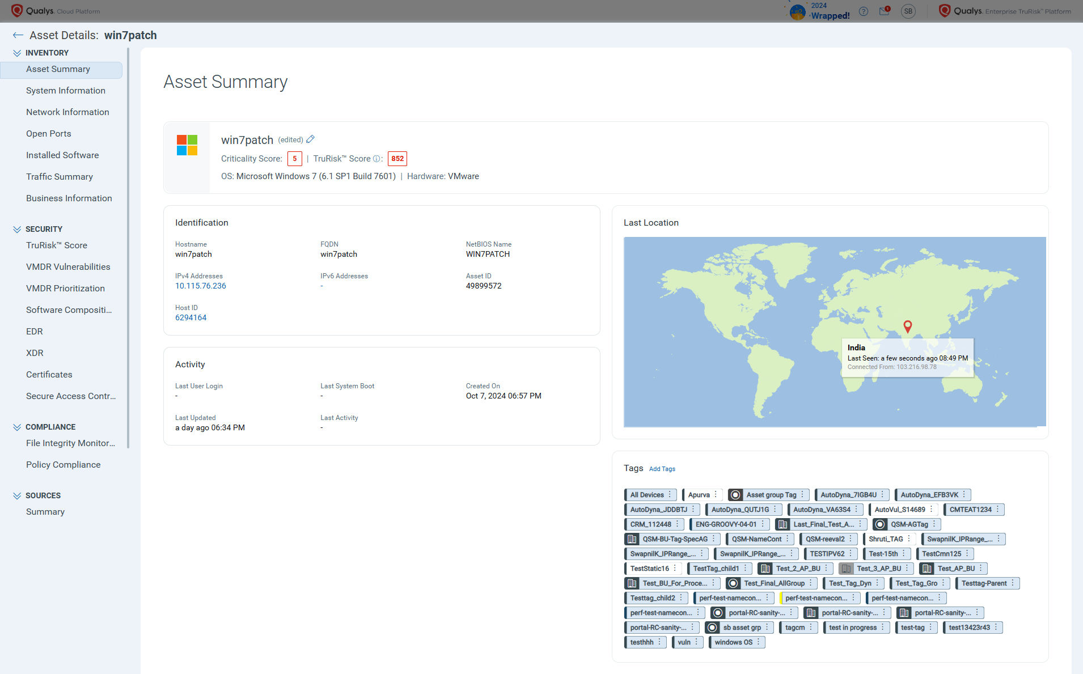Click the 2024 Wrapped banner icon
This screenshot has height=674, width=1083.
coord(798,12)
